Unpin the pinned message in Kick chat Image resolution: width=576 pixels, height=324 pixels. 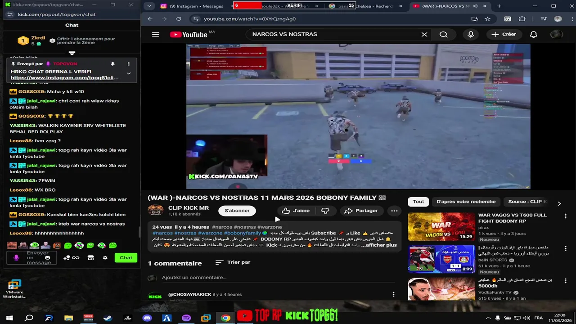[x=112, y=64]
